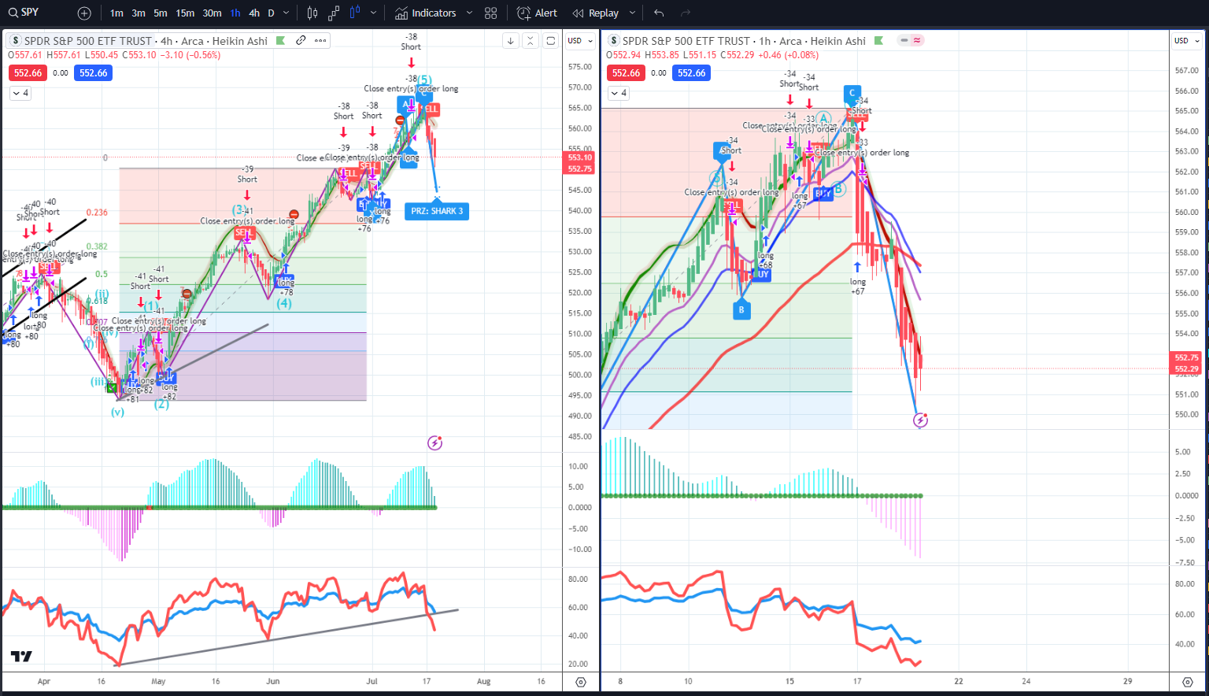Choose the 30m timeframe
Image resolution: width=1209 pixels, height=696 pixels.
212,13
